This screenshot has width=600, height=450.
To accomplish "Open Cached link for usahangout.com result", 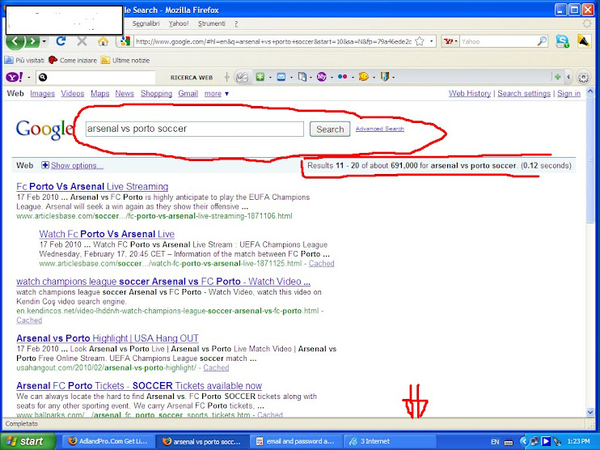I will click(216, 367).
